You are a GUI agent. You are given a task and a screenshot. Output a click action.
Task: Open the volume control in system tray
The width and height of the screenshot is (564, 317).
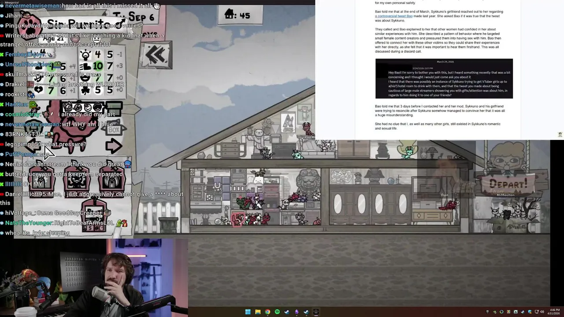[x=542, y=312]
